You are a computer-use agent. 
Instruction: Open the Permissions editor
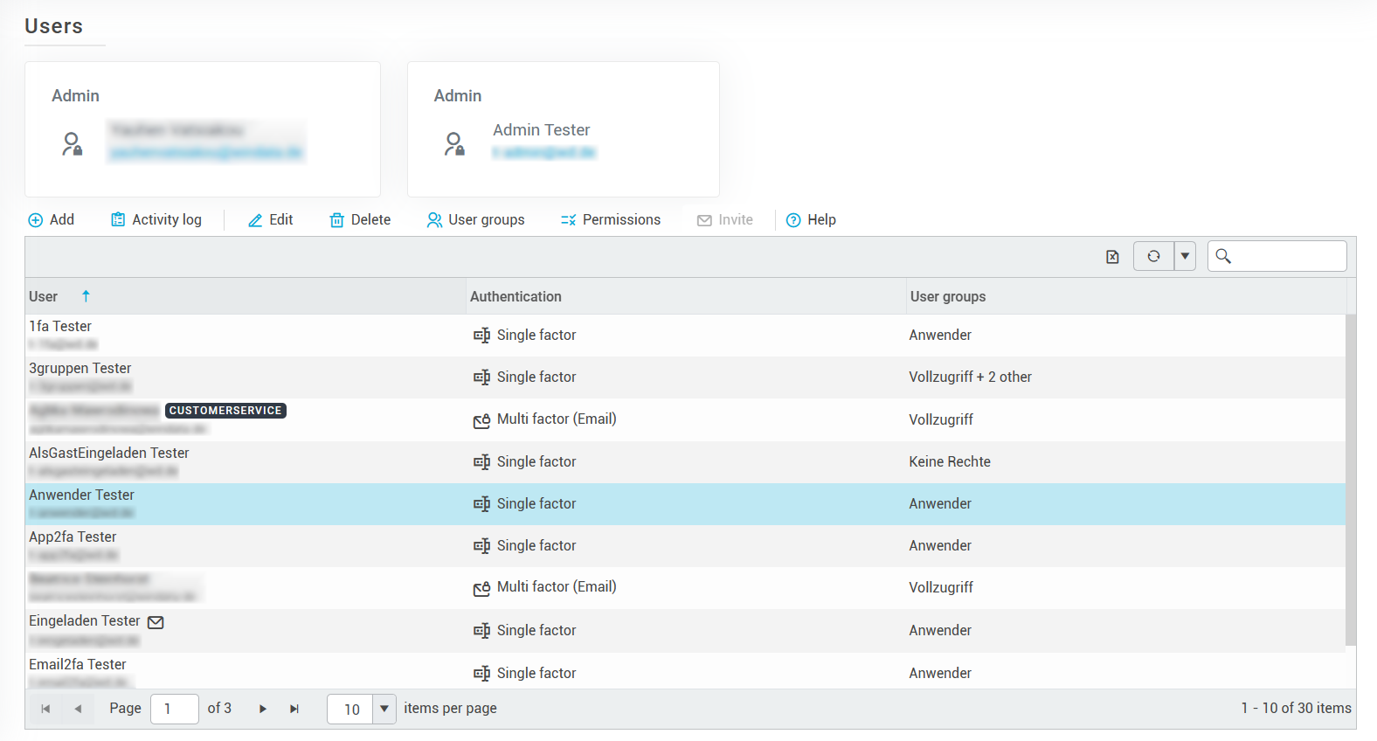[x=611, y=220]
